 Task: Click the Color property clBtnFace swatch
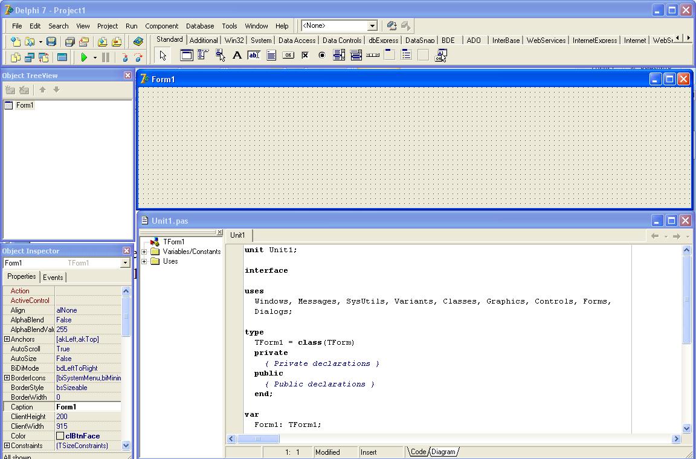60,436
